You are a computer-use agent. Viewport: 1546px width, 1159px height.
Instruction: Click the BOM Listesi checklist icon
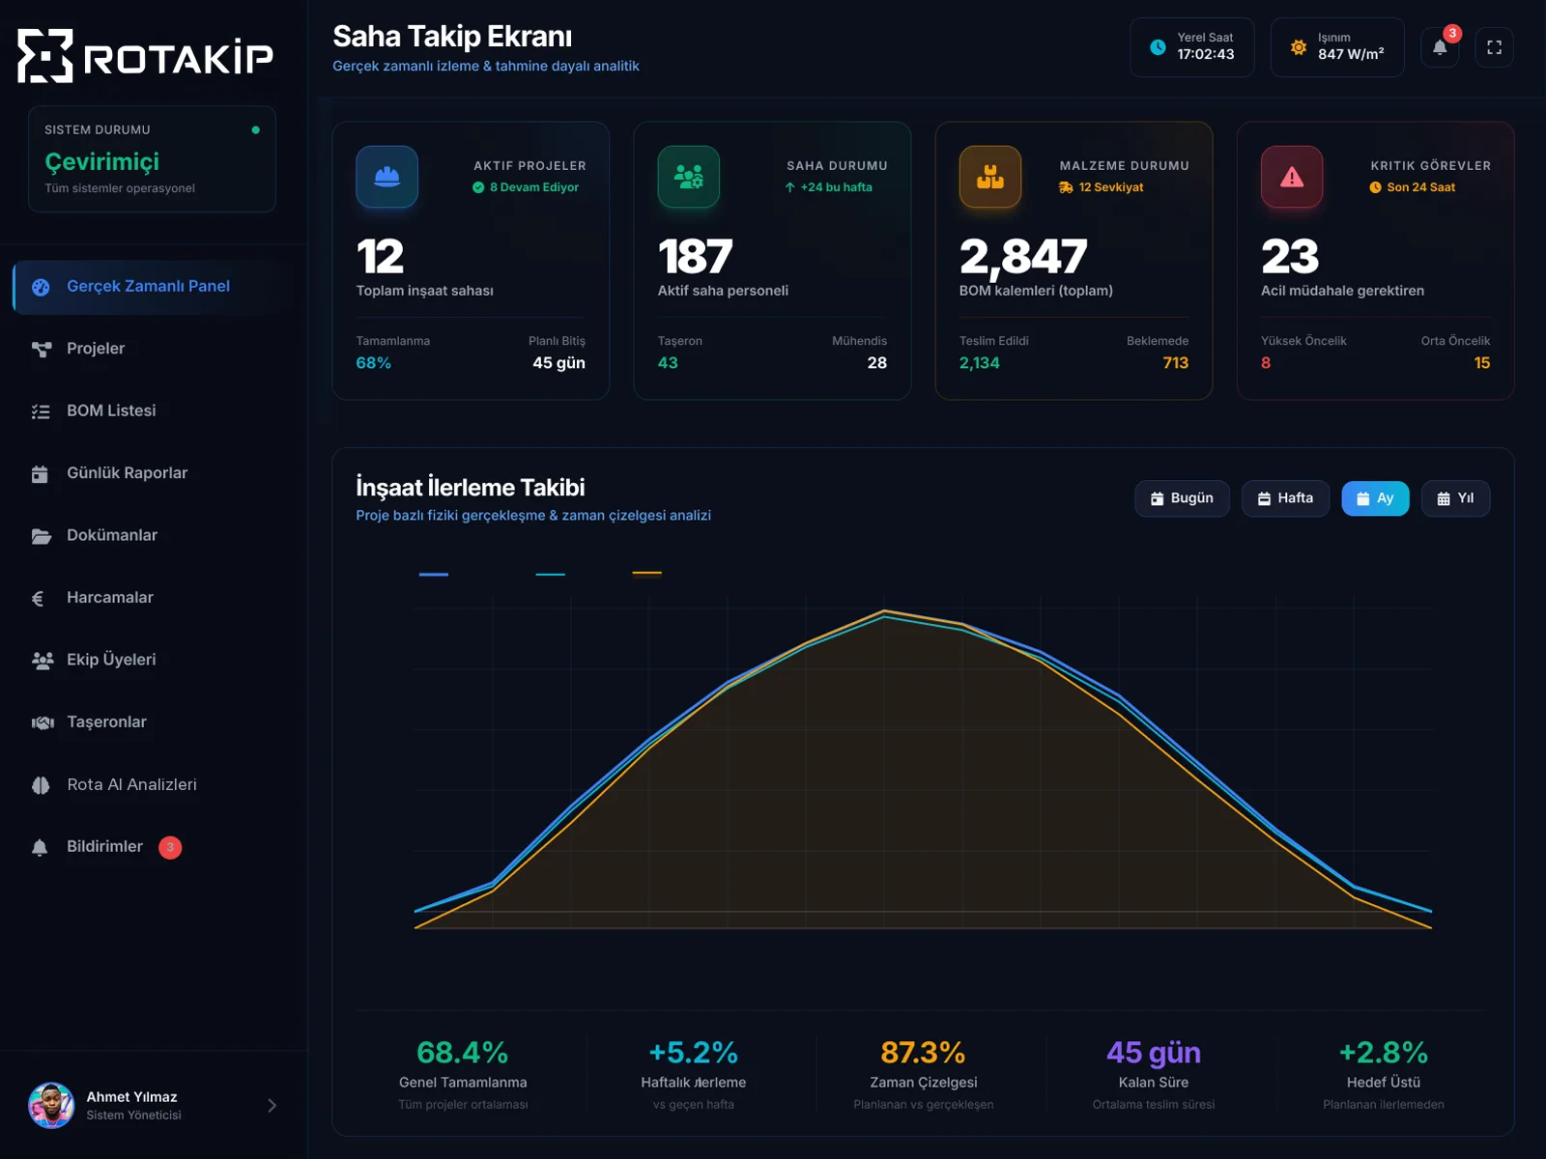41,411
